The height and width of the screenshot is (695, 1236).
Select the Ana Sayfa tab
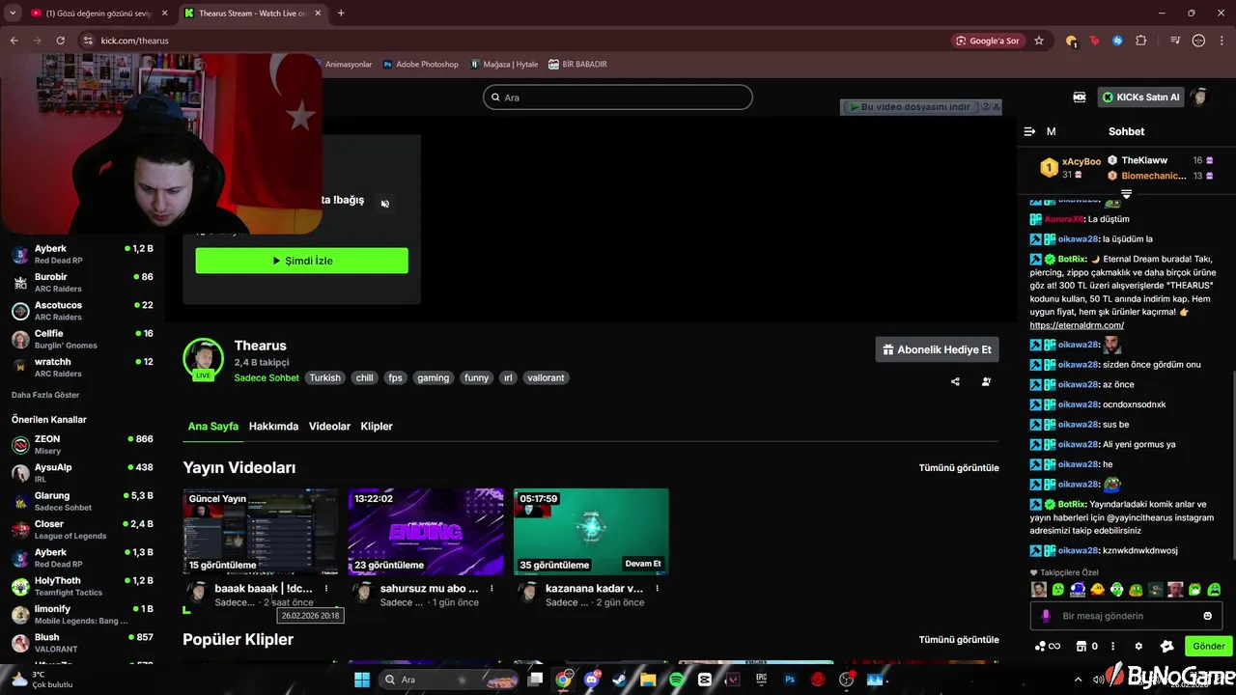(212, 426)
